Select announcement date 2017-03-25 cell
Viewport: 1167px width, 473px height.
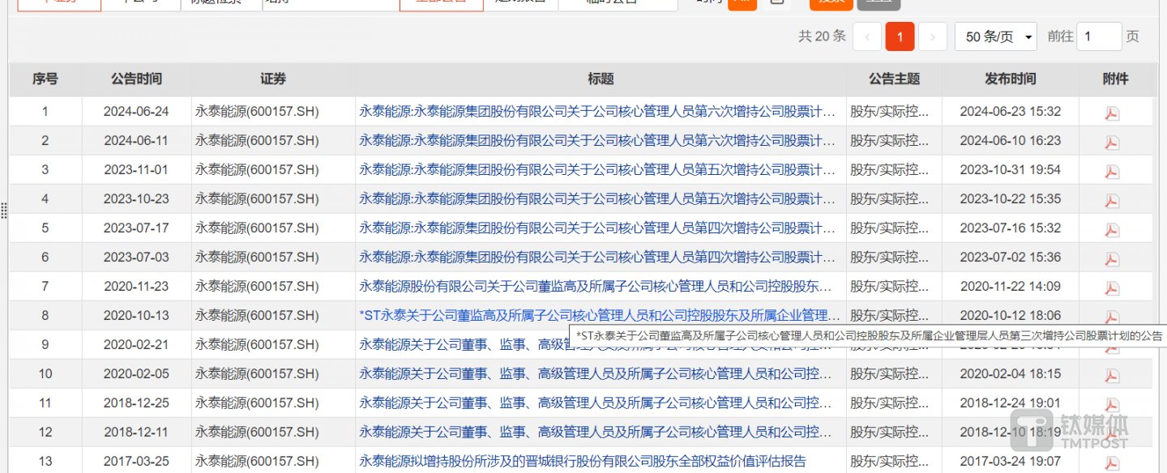(136, 462)
